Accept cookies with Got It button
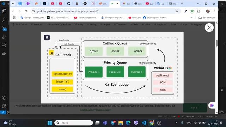This screenshot has height=127, width=226. (x=195, y=108)
